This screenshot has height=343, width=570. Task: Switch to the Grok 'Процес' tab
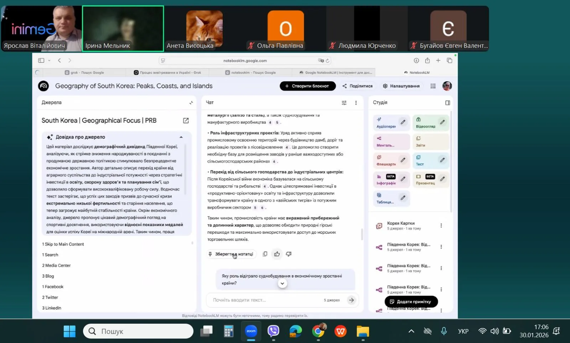point(167,72)
